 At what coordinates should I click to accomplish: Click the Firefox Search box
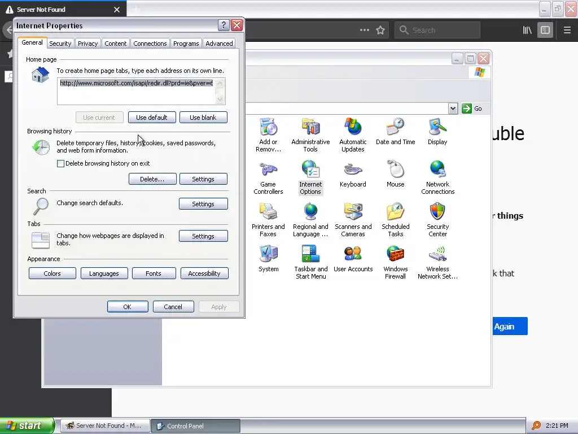(x=437, y=31)
